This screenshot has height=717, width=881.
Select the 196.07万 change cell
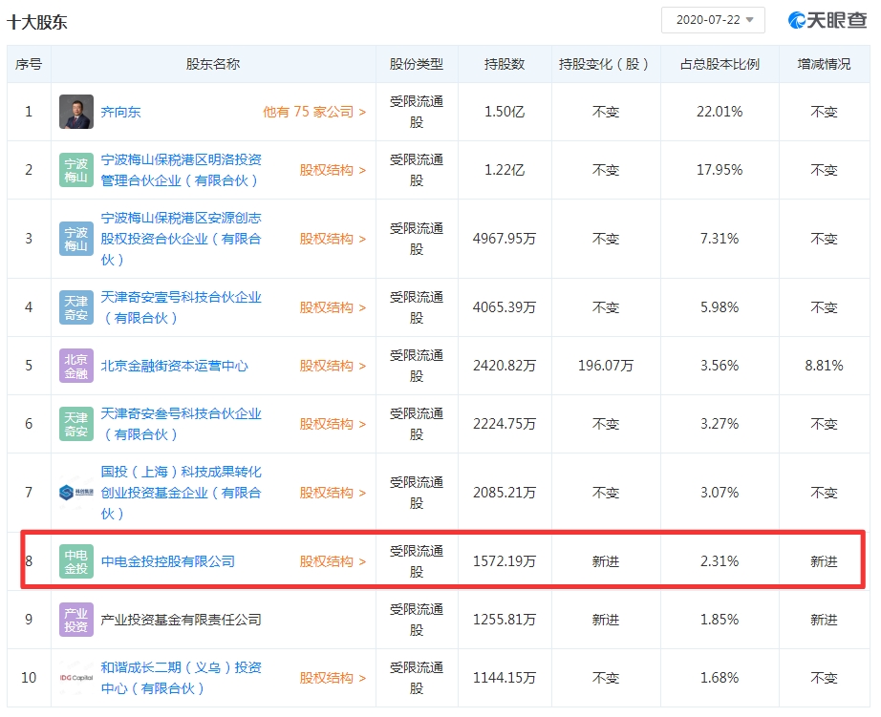(606, 366)
